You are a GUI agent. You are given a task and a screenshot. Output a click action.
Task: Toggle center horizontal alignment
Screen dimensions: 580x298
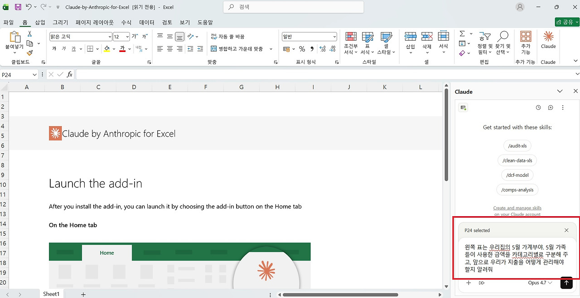tap(169, 49)
